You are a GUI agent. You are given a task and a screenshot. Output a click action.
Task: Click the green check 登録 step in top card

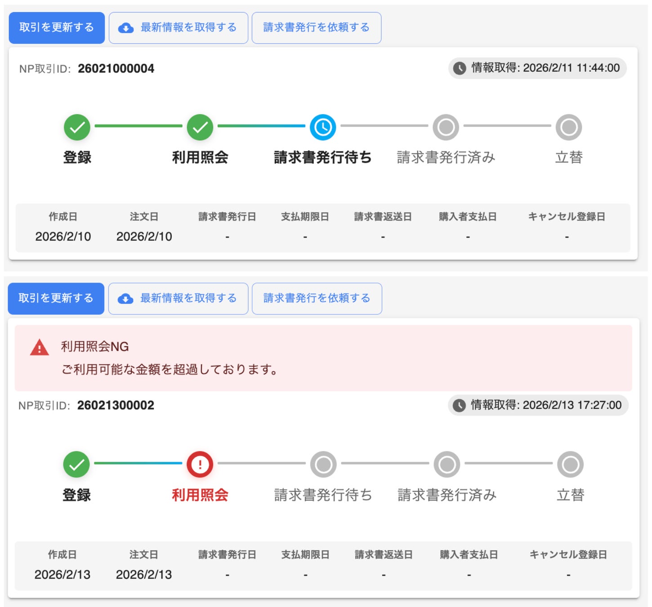point(77,127)
